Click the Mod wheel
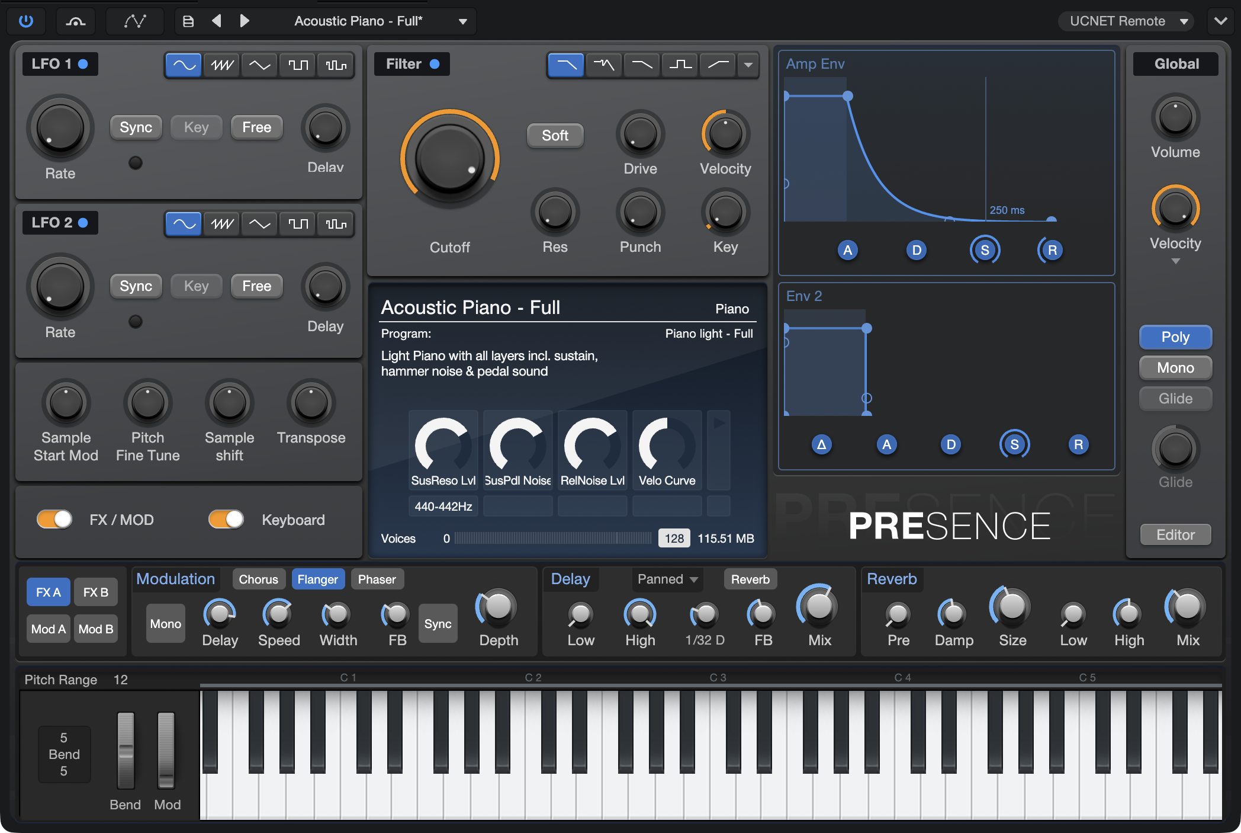 166,751
